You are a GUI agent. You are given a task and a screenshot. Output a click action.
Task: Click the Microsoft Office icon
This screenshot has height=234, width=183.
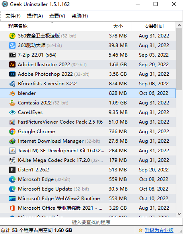coord(12,208)
